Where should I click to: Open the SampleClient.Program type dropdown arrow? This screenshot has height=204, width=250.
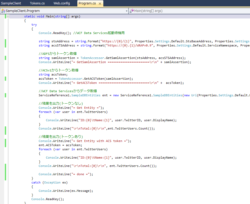pos(127,11)
